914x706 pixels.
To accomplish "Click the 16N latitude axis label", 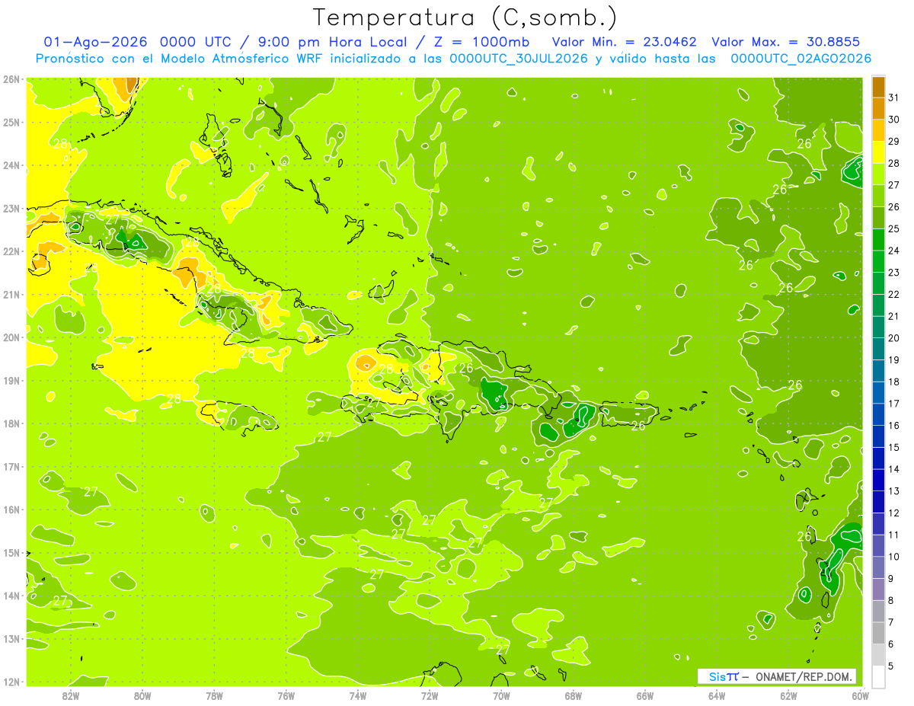I will pos(11,510).
